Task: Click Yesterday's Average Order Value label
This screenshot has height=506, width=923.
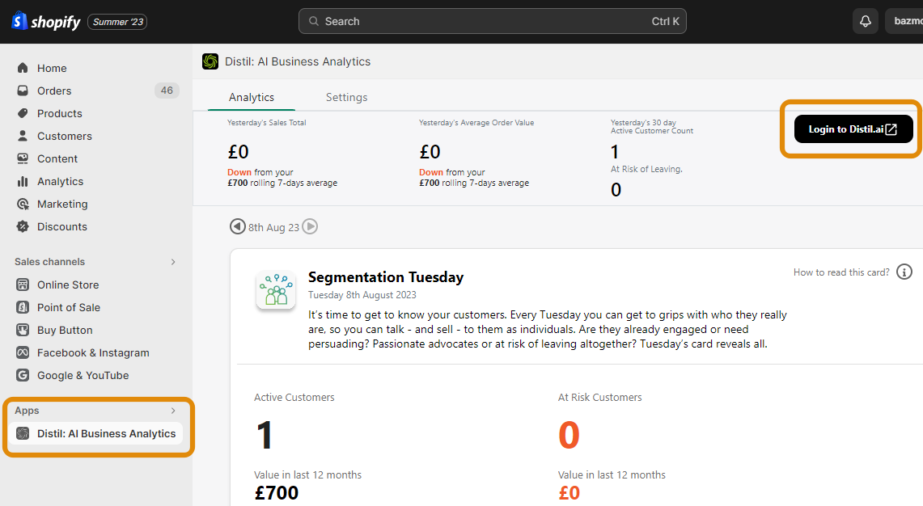Action: (476, 123)
